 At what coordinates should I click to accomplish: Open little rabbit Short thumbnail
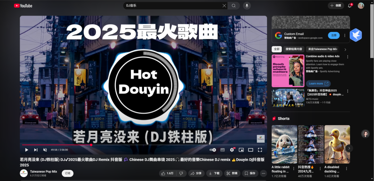284,144
